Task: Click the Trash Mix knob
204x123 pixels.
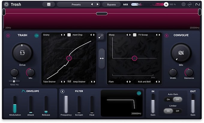Action: pos(30,72)
